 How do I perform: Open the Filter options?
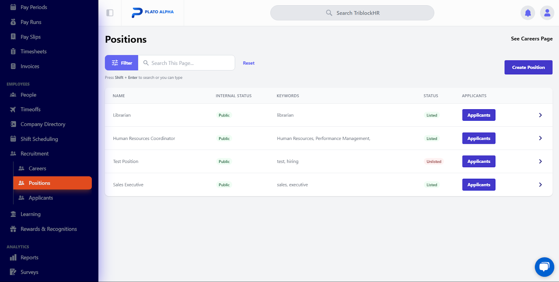tap(122, 63)
